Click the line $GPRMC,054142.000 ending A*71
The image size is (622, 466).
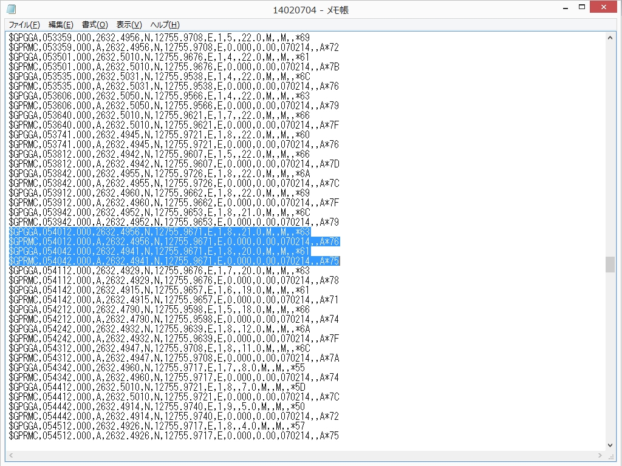click(174, 300)
